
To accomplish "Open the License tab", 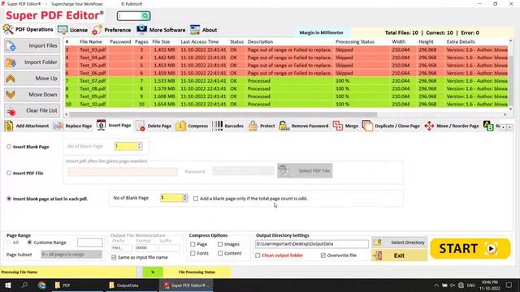I will click(72, 30).
